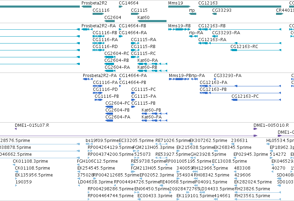Click the EC00433.3prime EST label
294x201 pixels.
155,196
